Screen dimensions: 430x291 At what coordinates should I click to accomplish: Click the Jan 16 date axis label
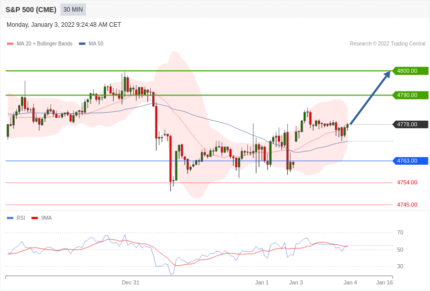tap(384, 282)
